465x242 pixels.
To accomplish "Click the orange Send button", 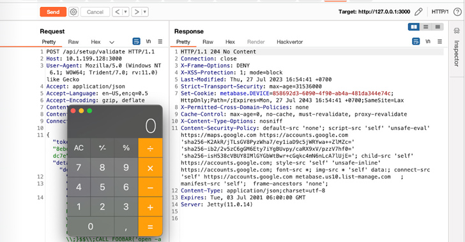I will (x=53, y=12).
